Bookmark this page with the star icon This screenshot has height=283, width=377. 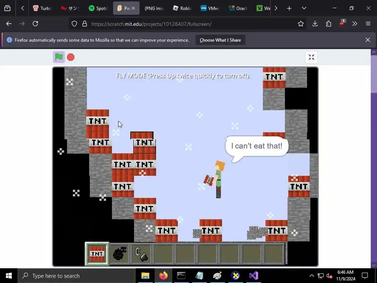click(300, 24)
